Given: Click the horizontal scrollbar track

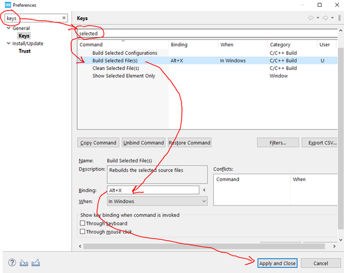Looking at the screenshot, I should [204, 246].
